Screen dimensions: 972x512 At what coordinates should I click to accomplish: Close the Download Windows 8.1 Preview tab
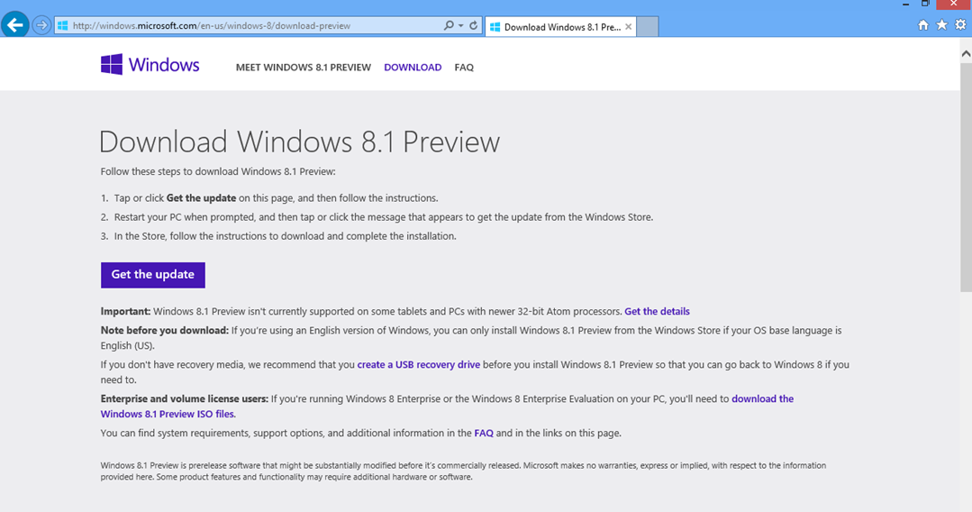pos(628,27)
